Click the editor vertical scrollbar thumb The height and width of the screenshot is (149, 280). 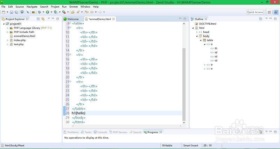coord(184,84)
